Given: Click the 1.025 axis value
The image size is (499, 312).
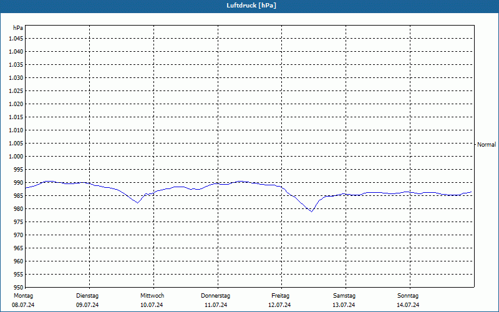Looking at the screenshot, I should (x=16, y=90).
